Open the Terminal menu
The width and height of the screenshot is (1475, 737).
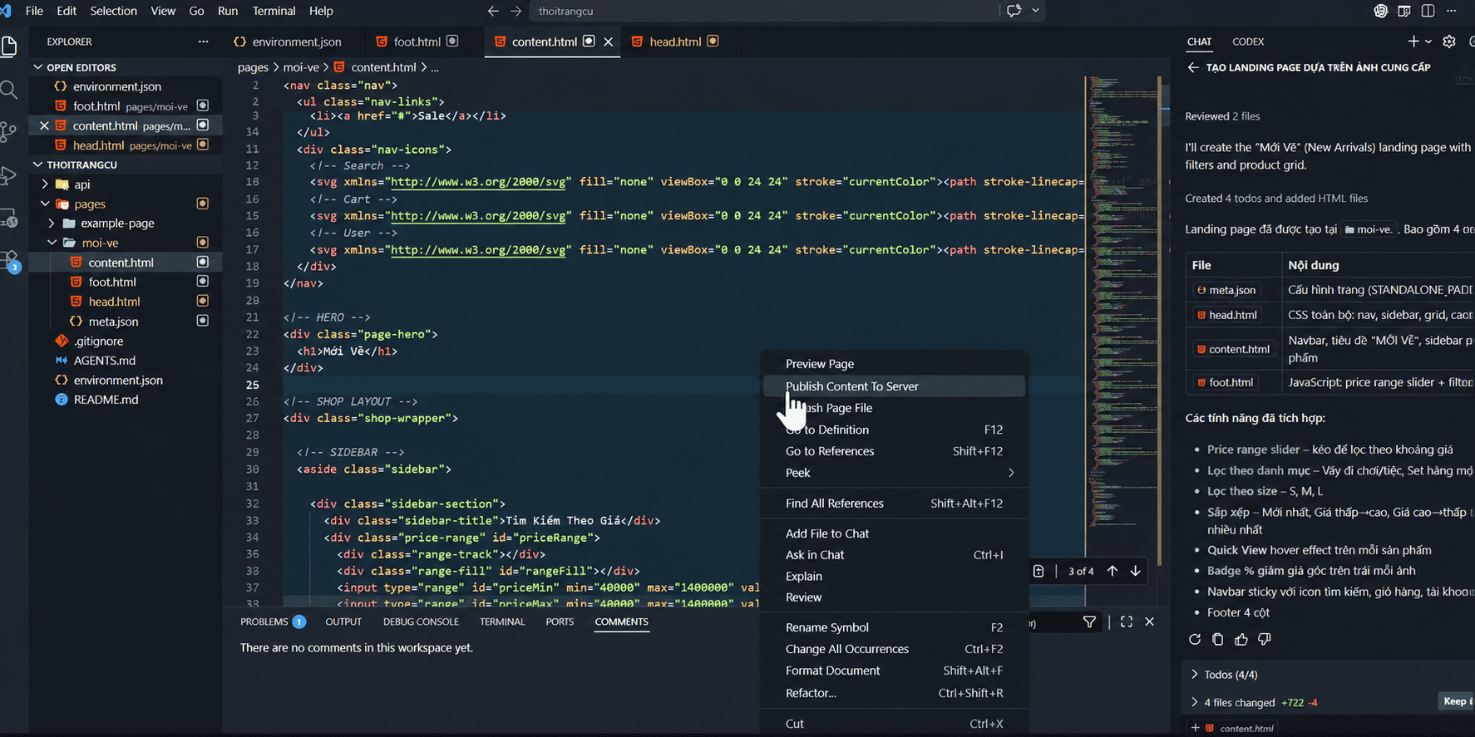274,11
